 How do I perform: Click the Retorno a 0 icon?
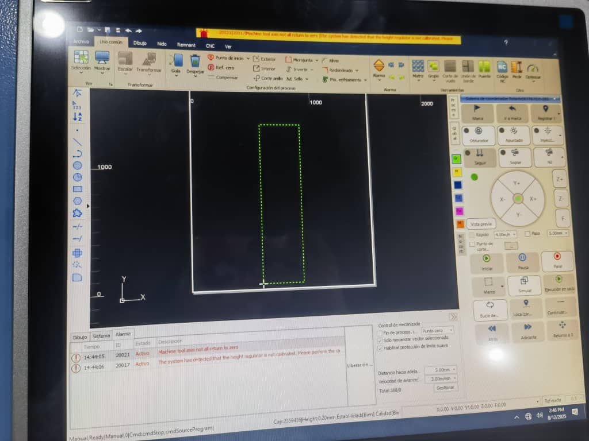[562, 330]
